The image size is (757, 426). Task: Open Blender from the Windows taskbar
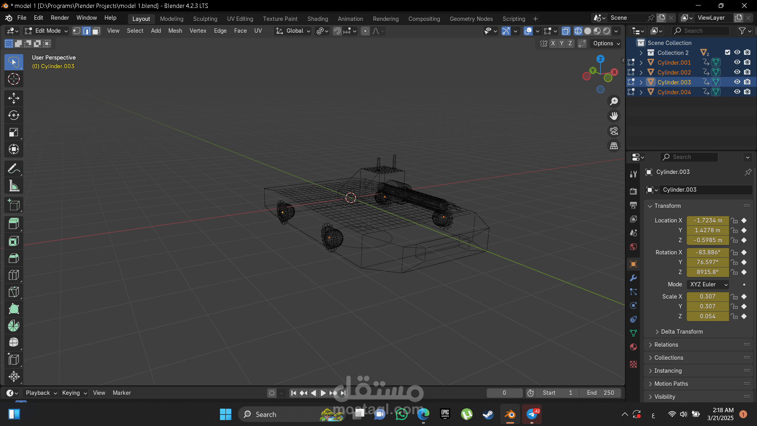click(510, 415)
